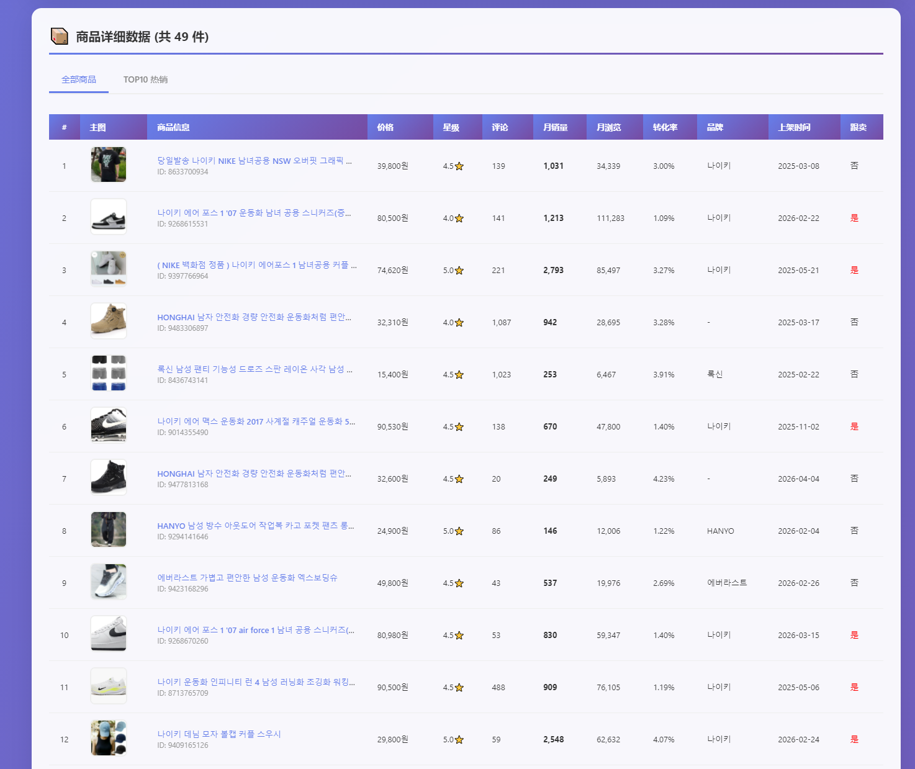Select brand cell 에버라스트
915x769 pixels.
[x=727, y=583]
